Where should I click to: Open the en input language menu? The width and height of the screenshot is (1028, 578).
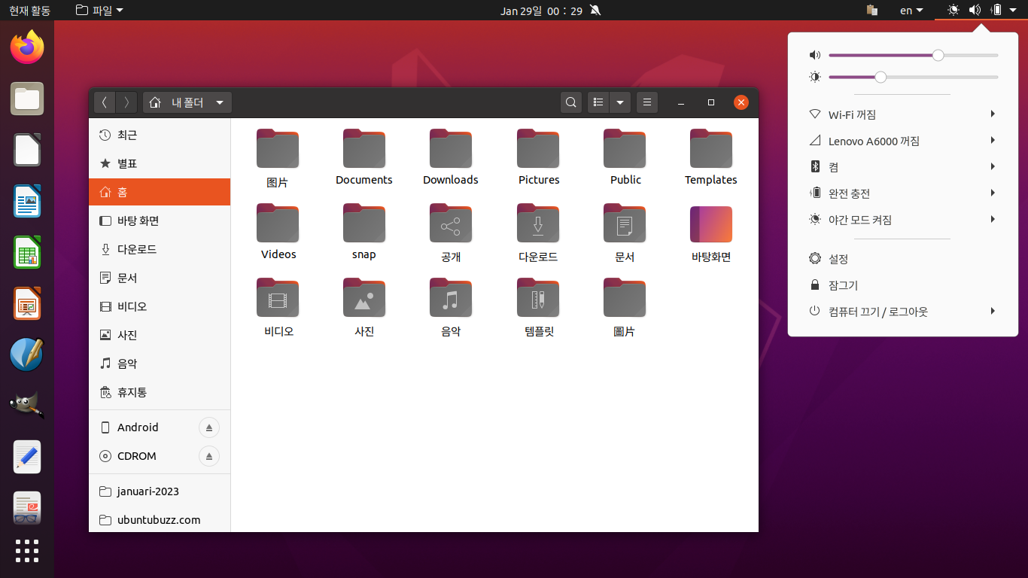(x=911, y=11)
